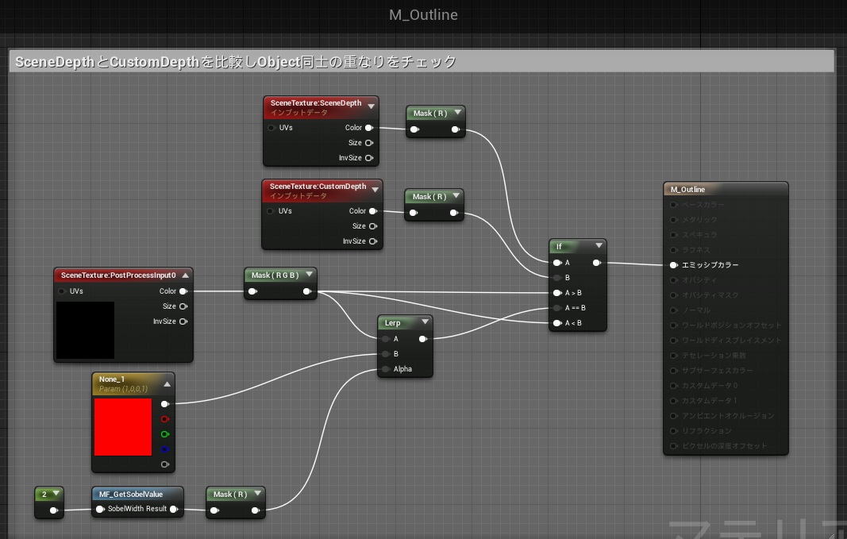Viewport: 847px width, 539px height.
Task: Click the エミッシブカラー pin on M_Outline
Action: click(x=672, y=264)
